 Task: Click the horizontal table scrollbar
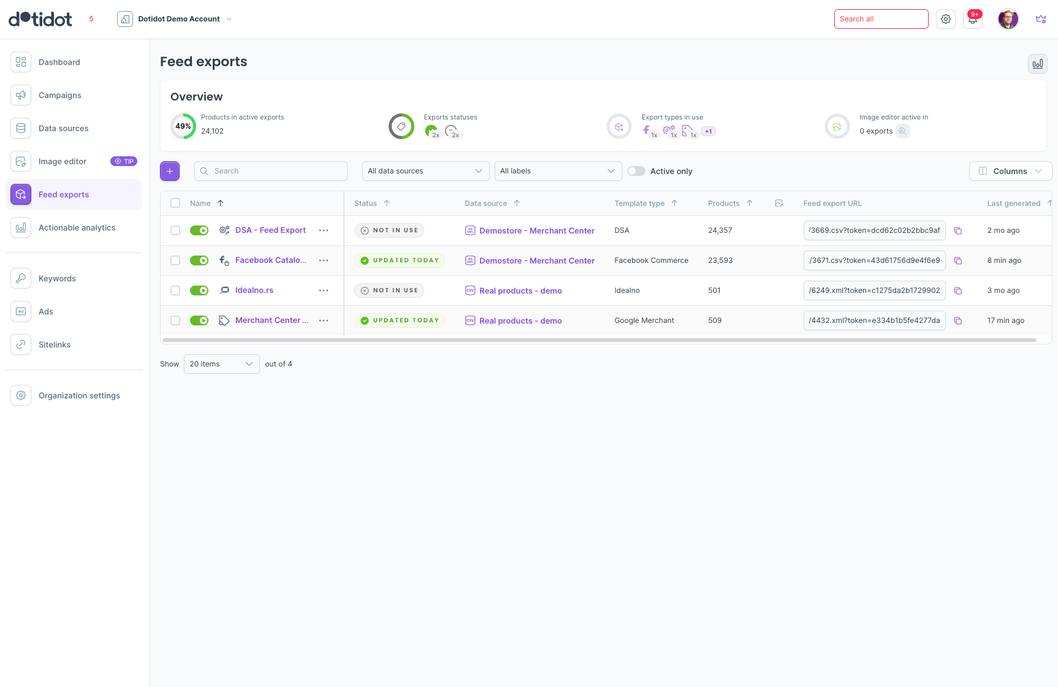[x=599, y=340]
